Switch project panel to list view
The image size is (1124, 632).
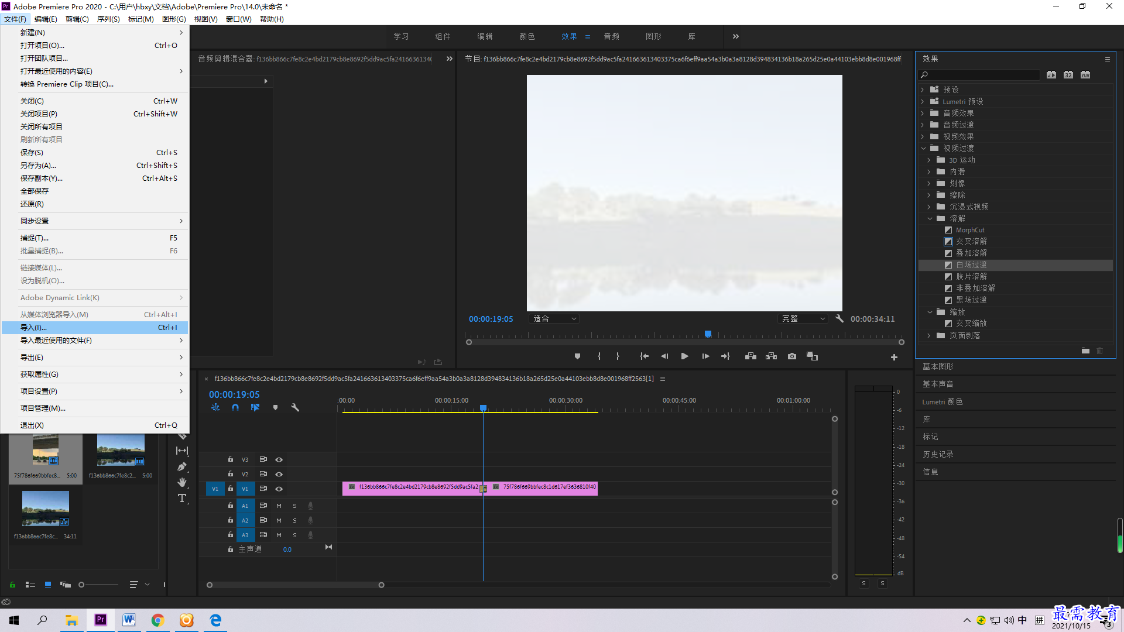[x=30, y=585]
